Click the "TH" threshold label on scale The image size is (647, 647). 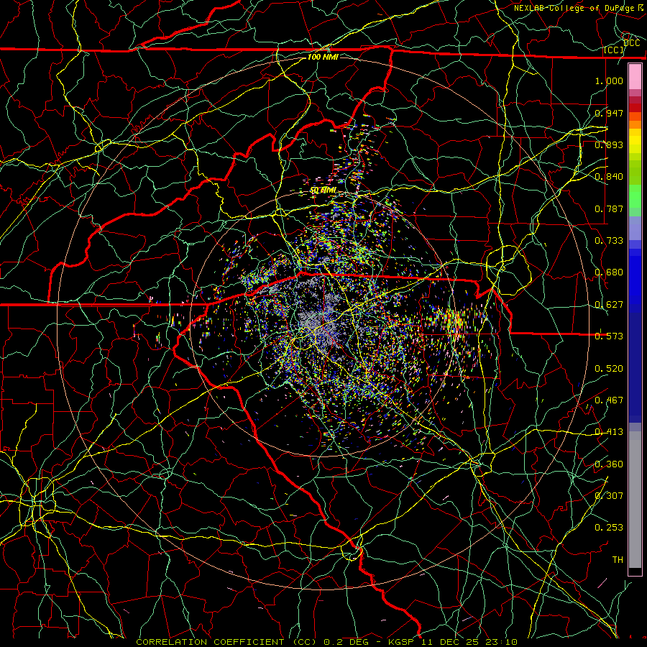point(618,559)
